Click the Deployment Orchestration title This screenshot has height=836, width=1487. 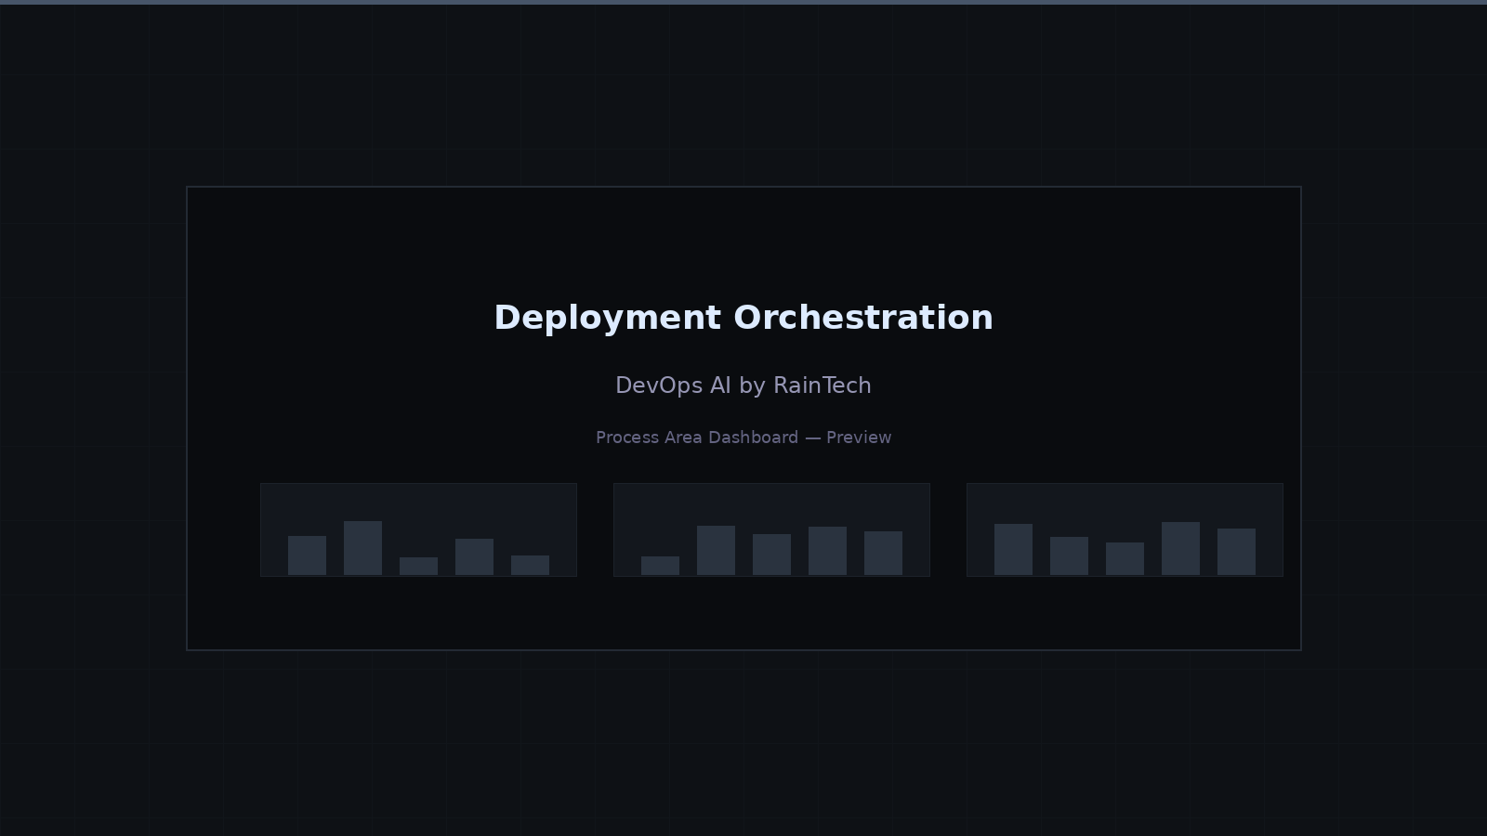(x=743, y=318)
